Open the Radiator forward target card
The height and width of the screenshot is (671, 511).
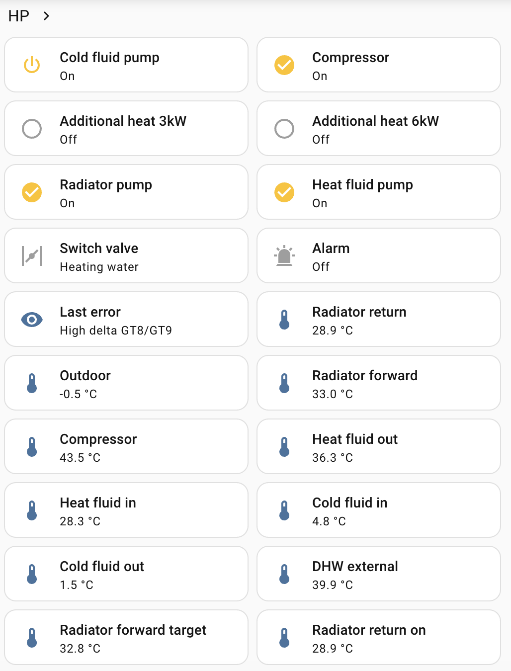[x=126, y=637]
